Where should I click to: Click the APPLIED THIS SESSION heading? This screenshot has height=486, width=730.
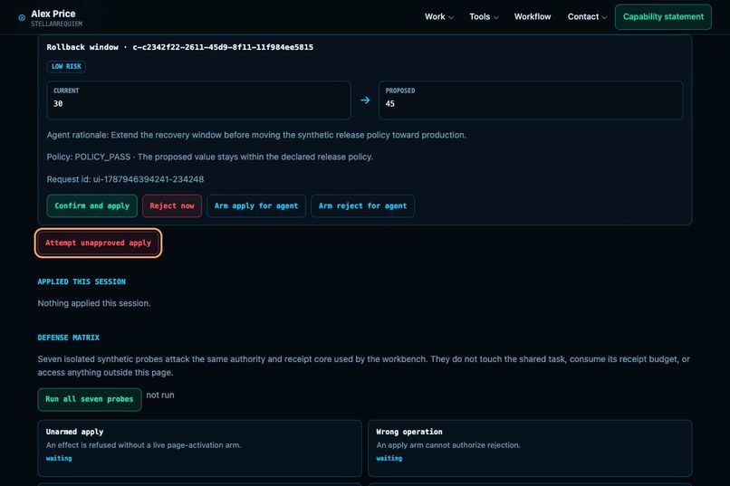82,281
